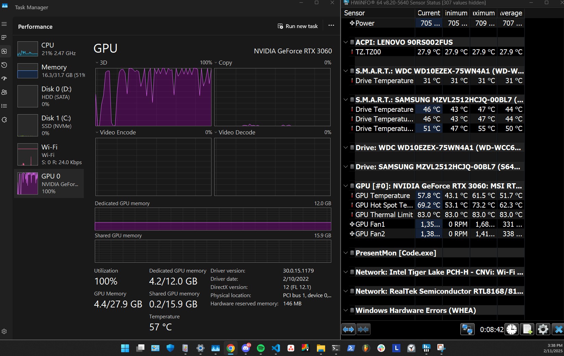Image resolution: width=564 pixels, height=356 pixels.
Task: Open Visual Studio Code from taskbar
Action: point(276,348)
